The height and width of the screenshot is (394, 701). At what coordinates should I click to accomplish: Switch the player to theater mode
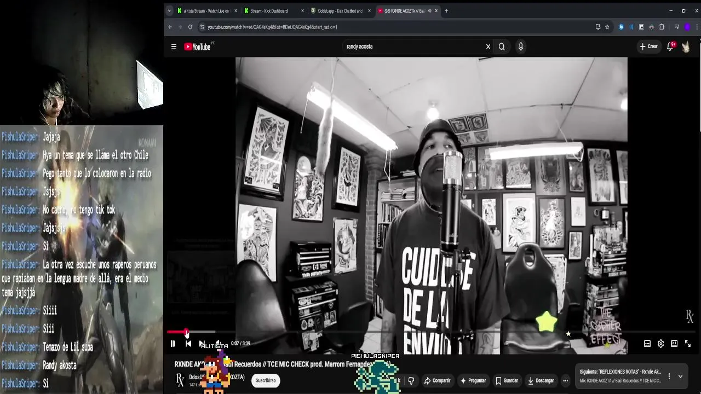[674, 344]
